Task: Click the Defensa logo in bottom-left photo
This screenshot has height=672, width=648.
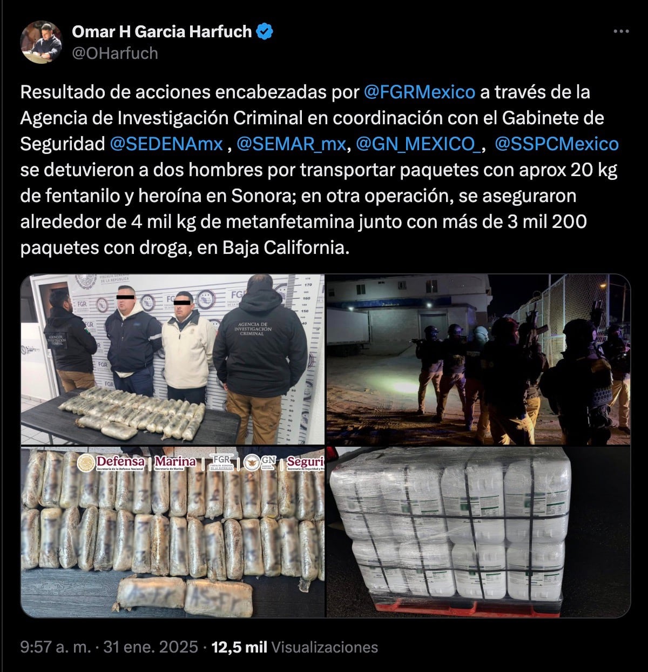Action: click(x=112, y=463)
